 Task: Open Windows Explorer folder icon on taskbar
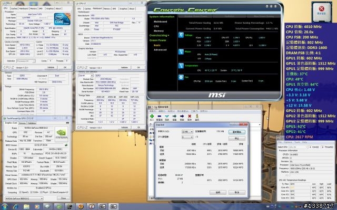pyautogui.click(x=26, y=206)
